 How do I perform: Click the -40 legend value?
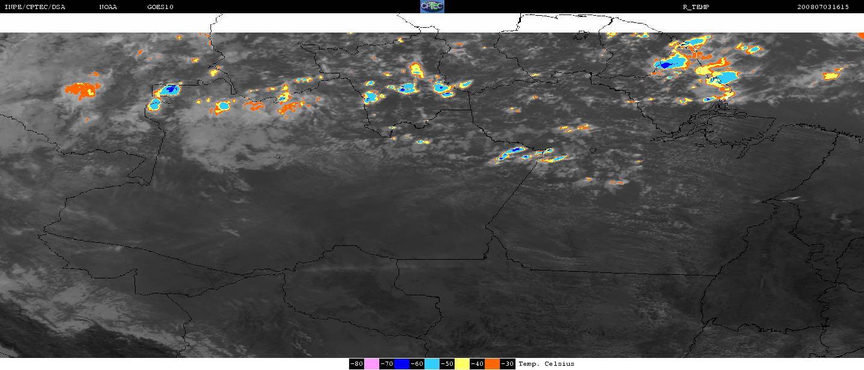click(x=477, y=364)
